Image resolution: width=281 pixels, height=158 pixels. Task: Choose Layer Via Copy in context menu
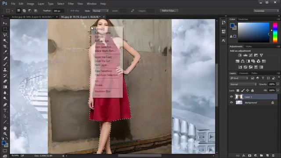click(x=103, y=57)
